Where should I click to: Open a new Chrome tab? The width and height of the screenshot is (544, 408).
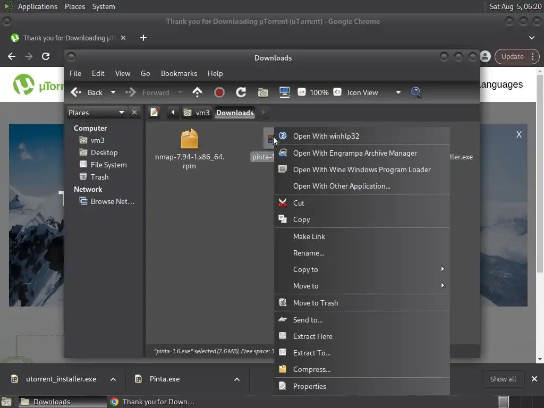[x=143, y=38]
